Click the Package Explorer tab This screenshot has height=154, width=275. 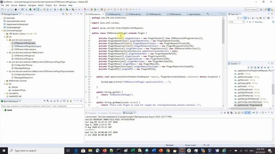pos(11,14)
